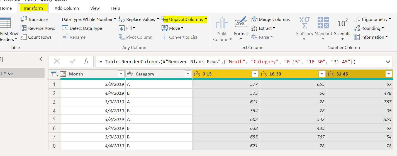Click the Trigonometry icon
Screen dimensions: 397x156
[357, 19]
